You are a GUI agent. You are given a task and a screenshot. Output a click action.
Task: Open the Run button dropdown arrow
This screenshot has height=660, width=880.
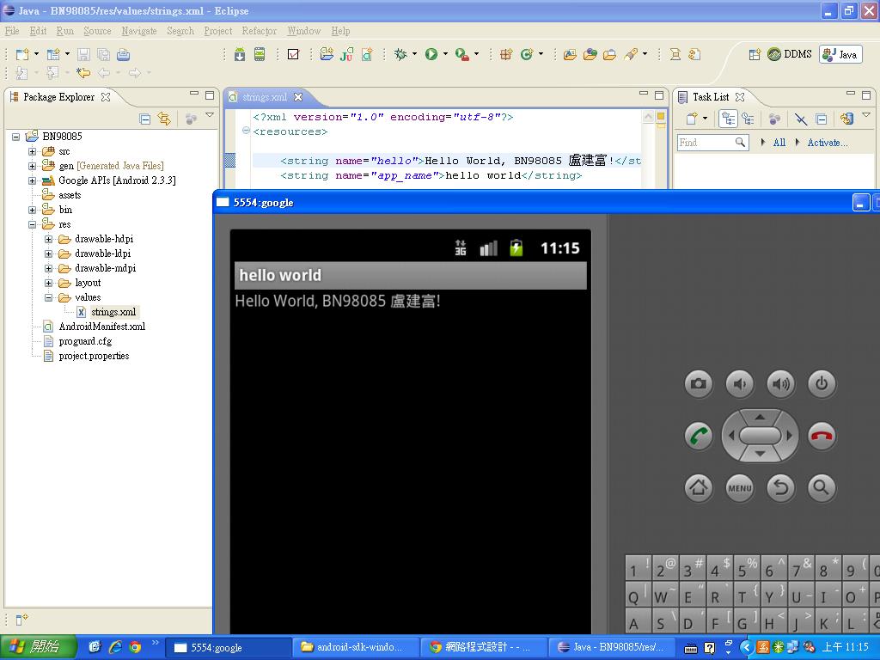(445, 54)
